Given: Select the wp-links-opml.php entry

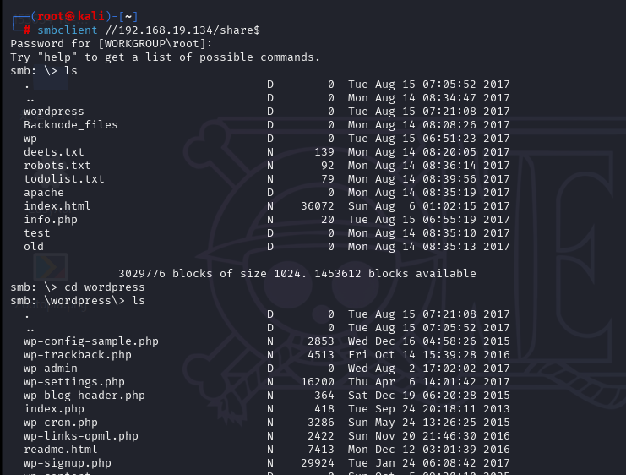Looking at the screenshot, I should (x=80, y=435).
